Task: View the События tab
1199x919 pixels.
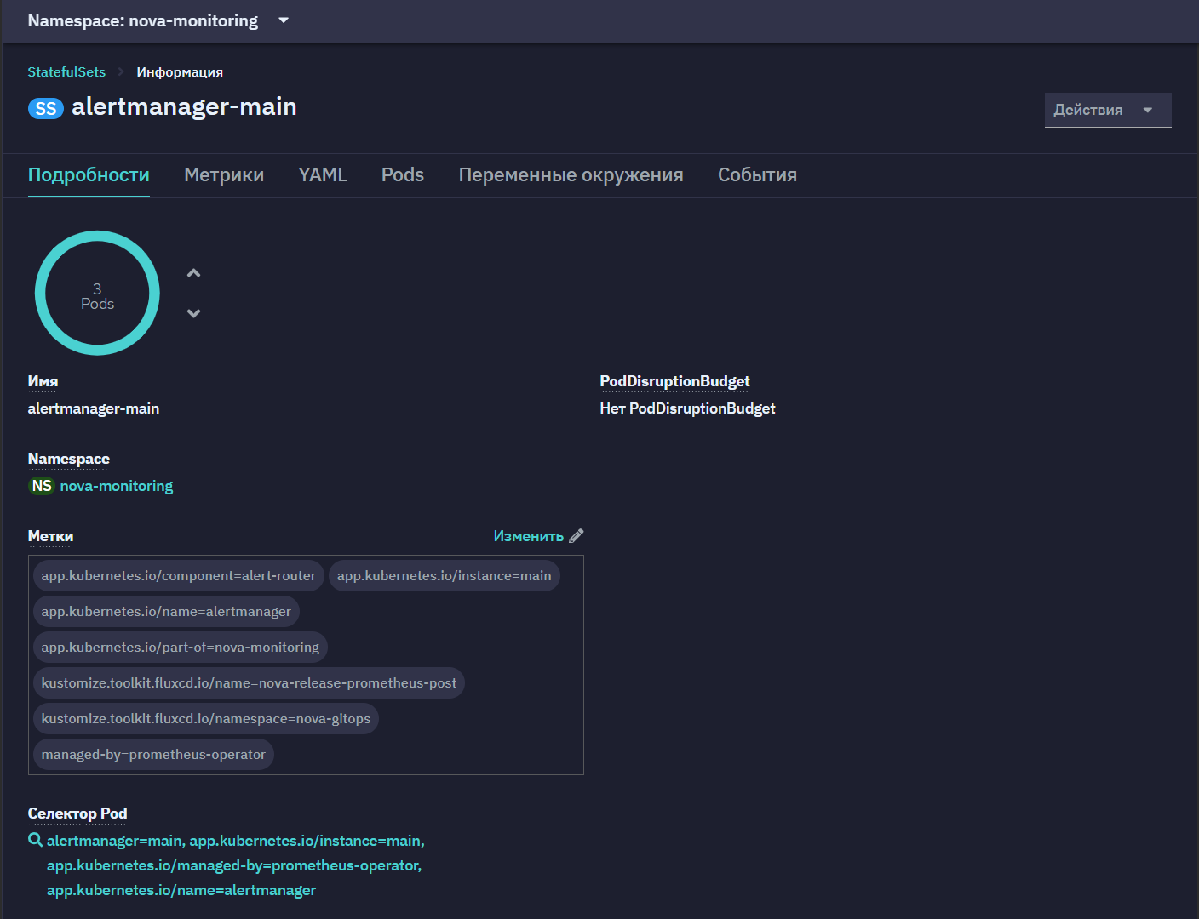Action: pos(757,175)
